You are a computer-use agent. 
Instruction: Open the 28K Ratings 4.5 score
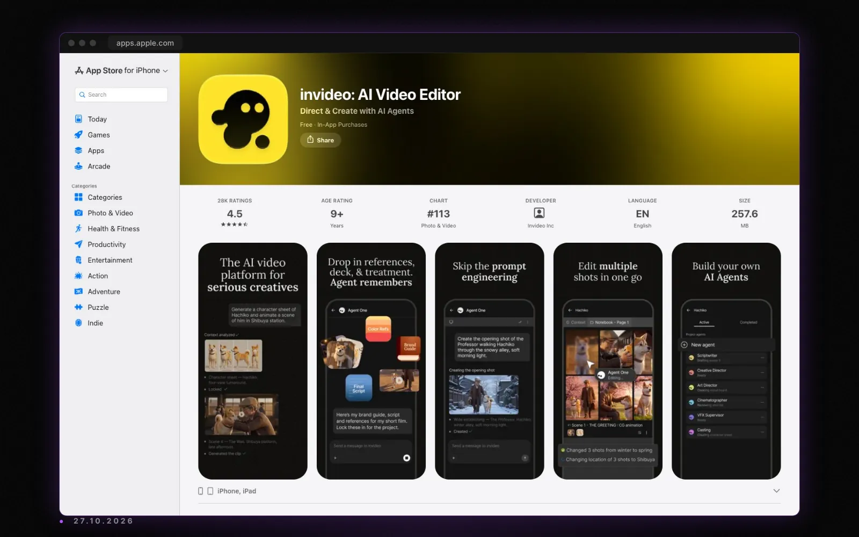point(235,213)
